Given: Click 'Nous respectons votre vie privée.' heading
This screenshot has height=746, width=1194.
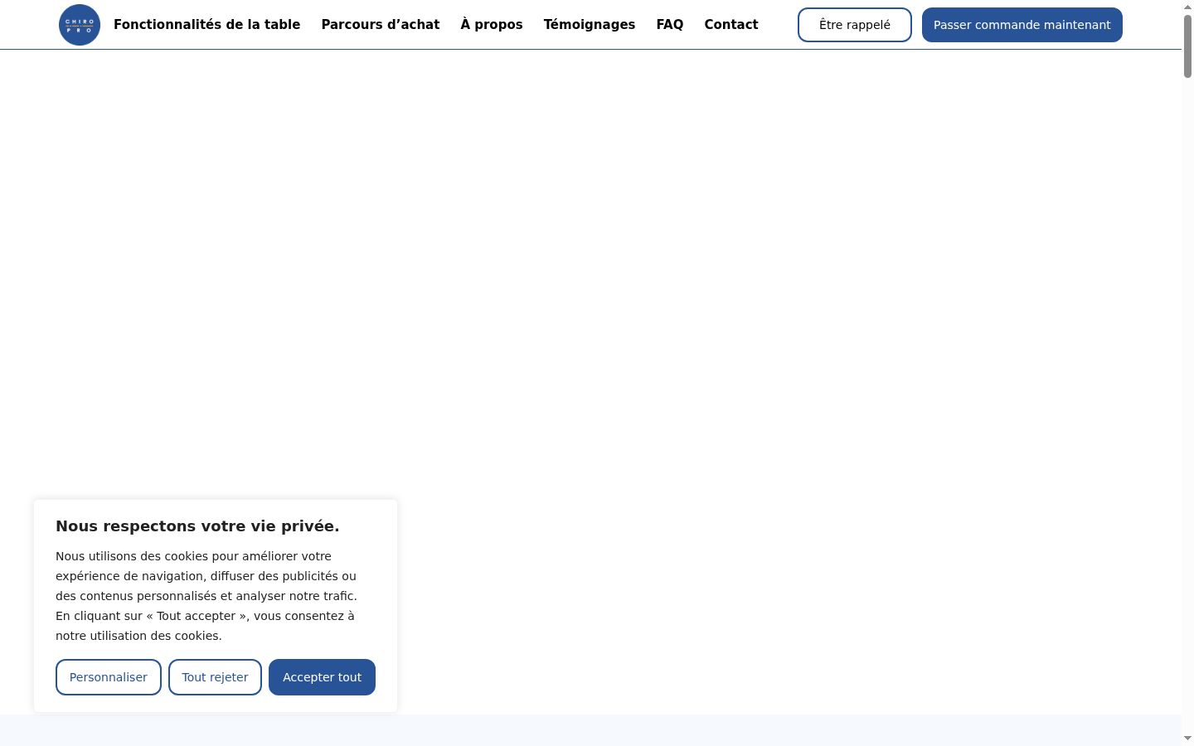Looking at the screenshot, I should click(x=197, y=526).
